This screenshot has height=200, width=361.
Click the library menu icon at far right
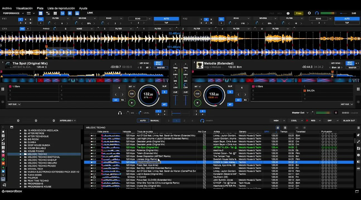358,128
